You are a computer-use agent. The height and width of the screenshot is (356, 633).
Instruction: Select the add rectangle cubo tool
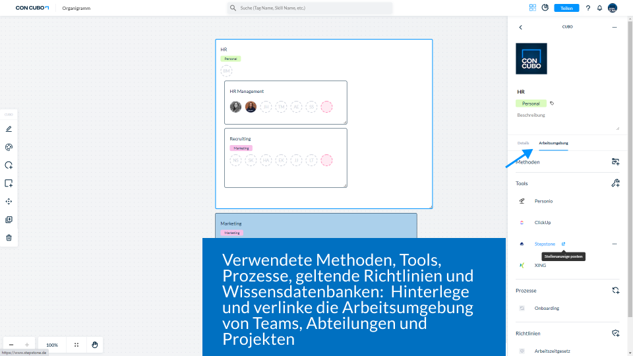(x=9, y=183)
